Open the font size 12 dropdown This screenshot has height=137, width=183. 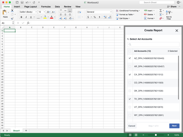tap(44, 12)
